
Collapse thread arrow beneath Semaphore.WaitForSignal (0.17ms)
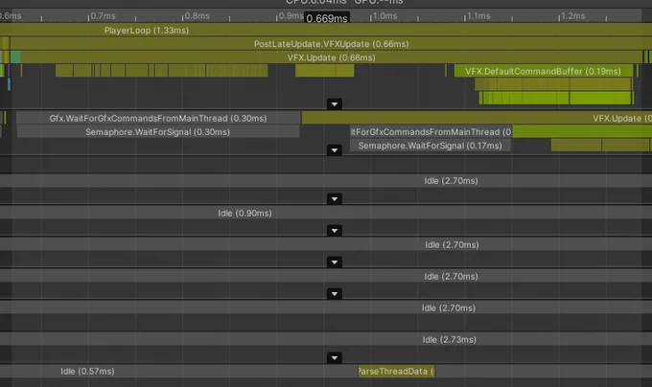pyautogui.click(x=335, y=149)
